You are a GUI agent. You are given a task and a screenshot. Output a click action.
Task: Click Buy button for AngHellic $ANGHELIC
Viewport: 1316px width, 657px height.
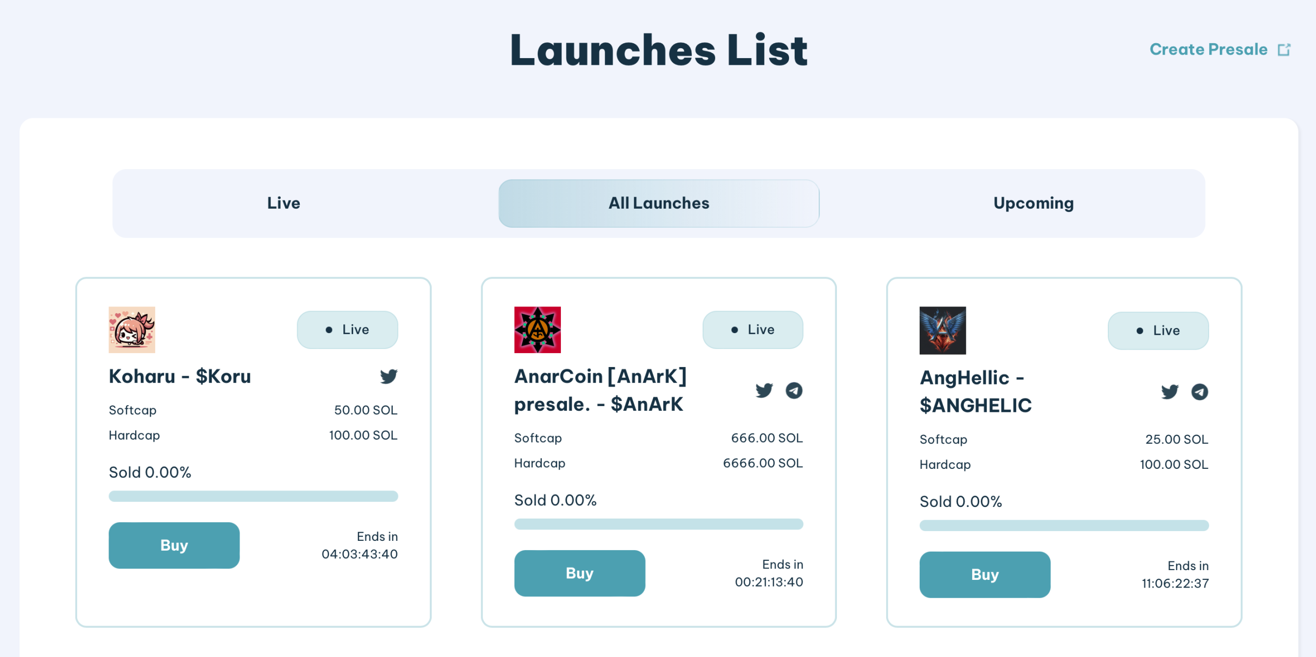[x=983, y=574]
